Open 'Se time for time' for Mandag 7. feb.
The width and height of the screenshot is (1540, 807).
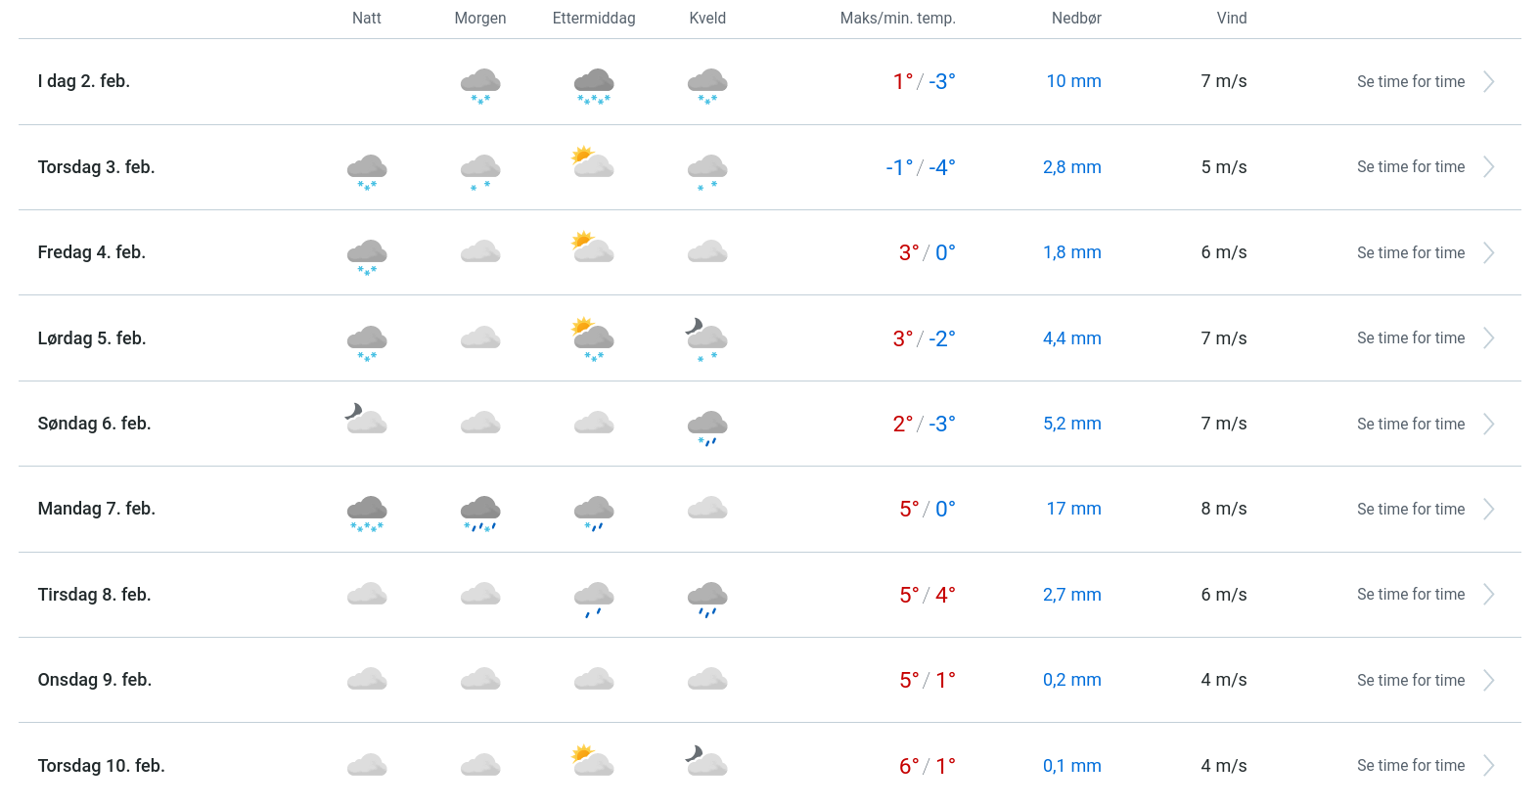(x=1410, y=510)
